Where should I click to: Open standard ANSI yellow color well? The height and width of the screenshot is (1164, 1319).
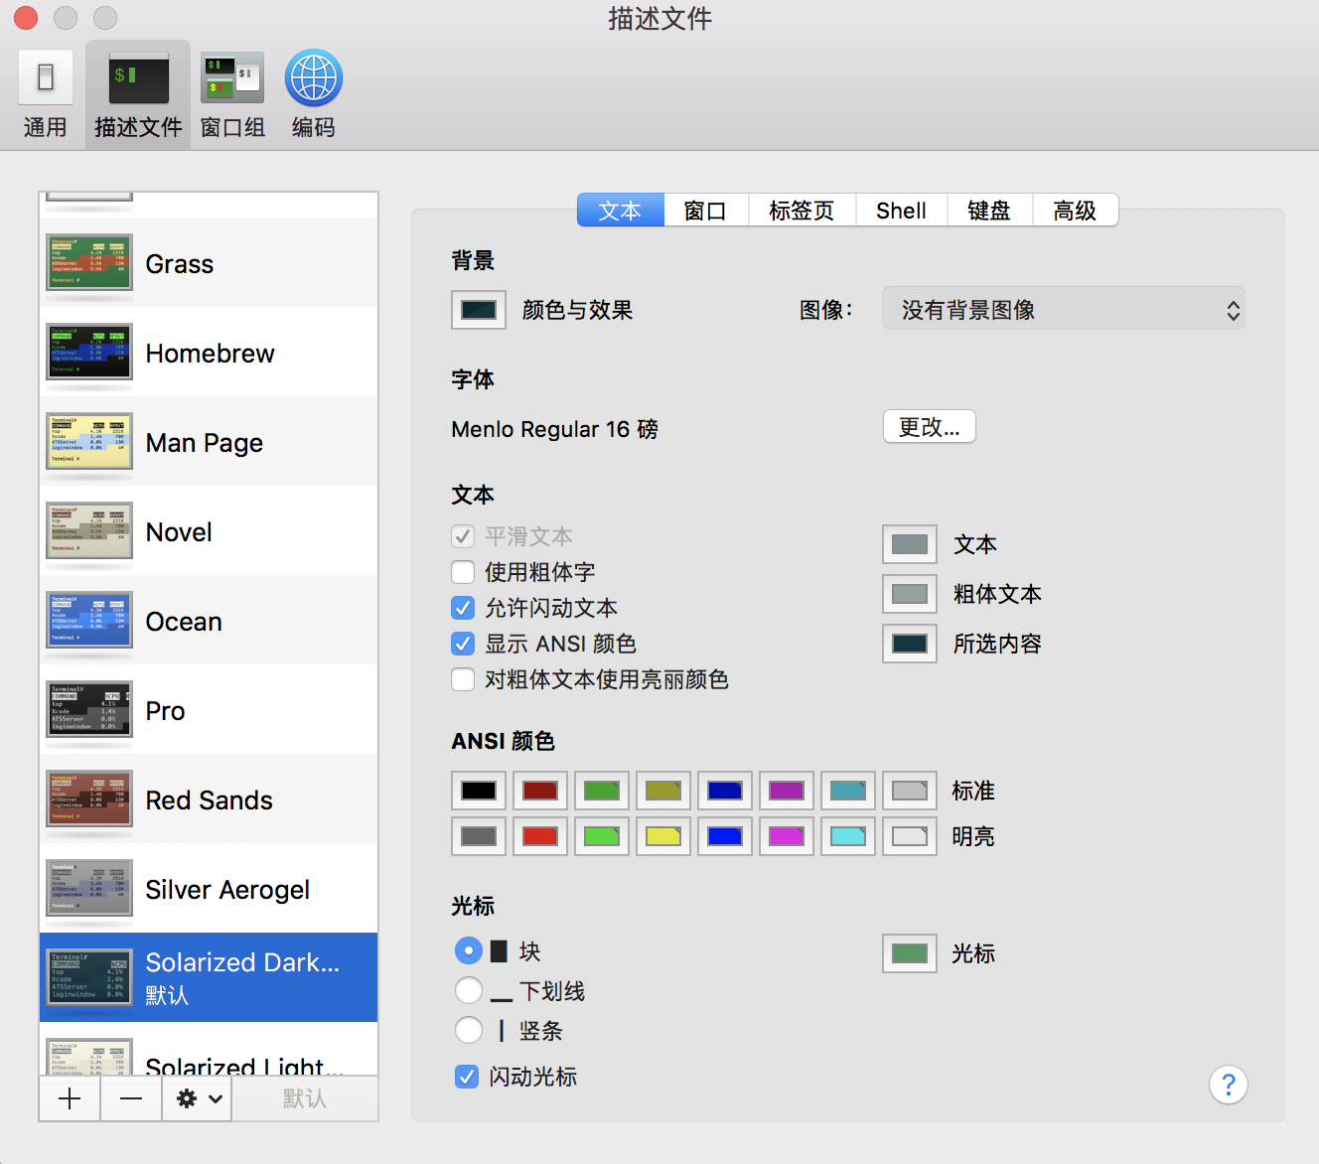point(663,791)
